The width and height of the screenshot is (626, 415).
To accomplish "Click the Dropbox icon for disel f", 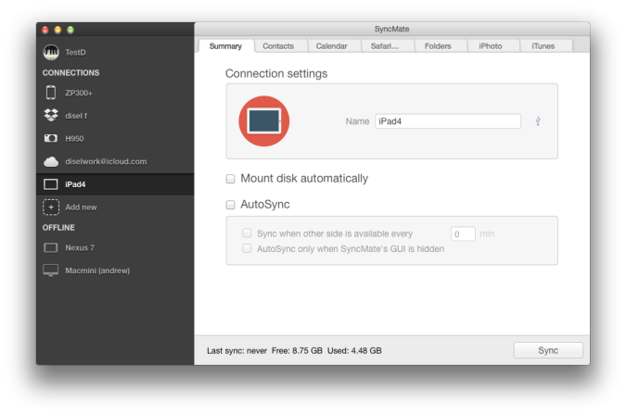I will click(51, 115).
